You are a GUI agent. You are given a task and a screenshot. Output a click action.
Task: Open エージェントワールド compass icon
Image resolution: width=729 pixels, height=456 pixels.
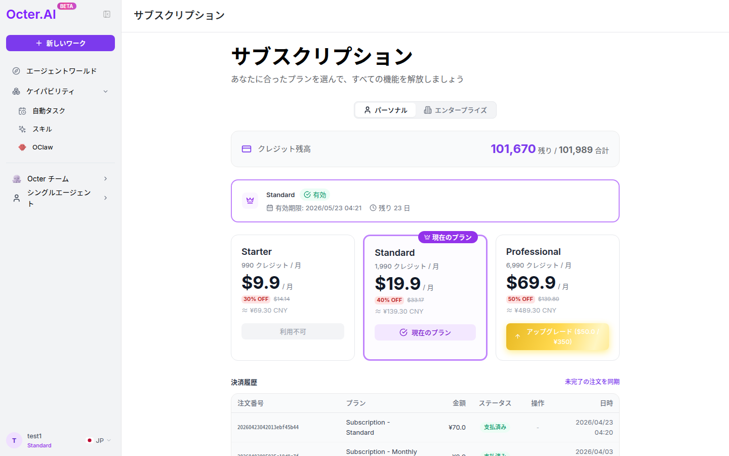tap(16, 71)
